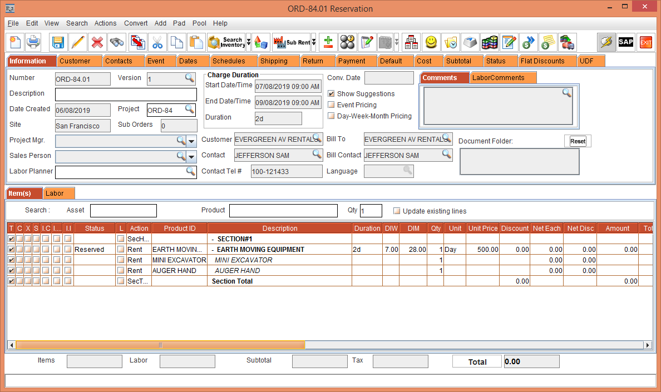Click the smiley face toolbar icon

[431, 42]
